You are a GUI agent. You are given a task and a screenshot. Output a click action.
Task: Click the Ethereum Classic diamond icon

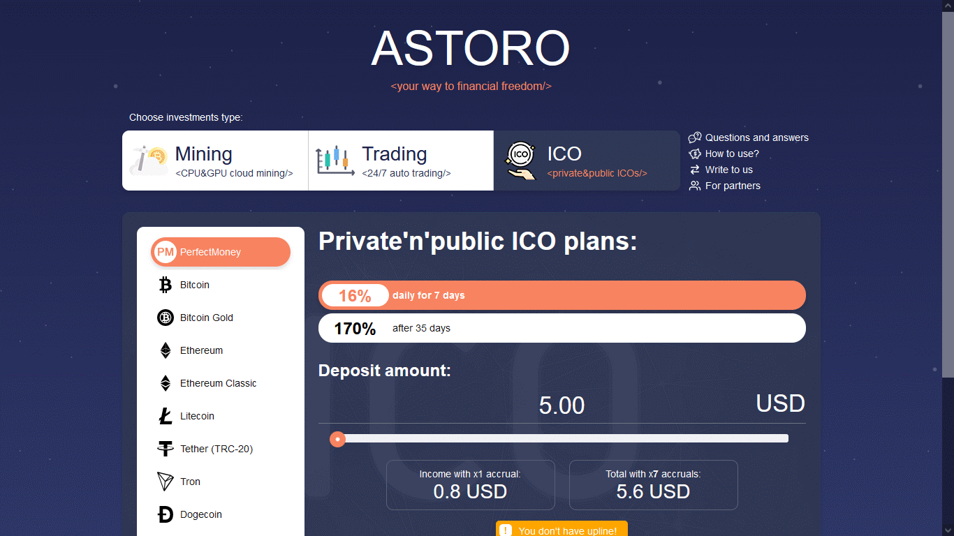pyautogui.click(x=166, y=383)
